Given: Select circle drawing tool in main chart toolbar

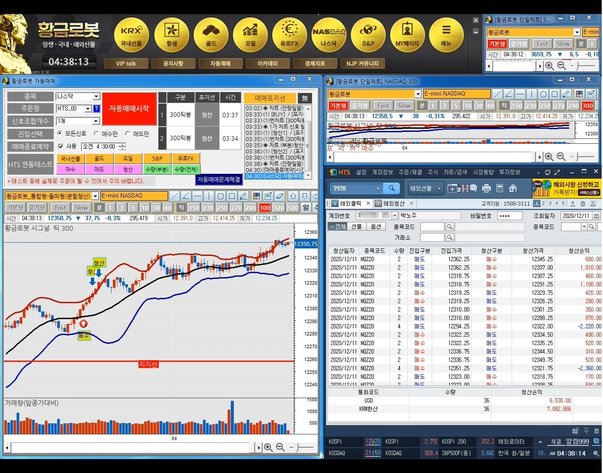Looking at the screenshot, I should 220,196.
